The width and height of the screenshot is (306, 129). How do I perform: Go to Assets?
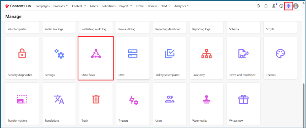94,6
